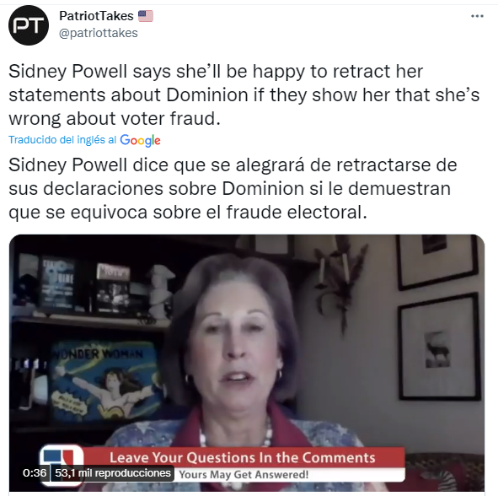Open the PatriotTakes display name link

click(x=96, y=16)
